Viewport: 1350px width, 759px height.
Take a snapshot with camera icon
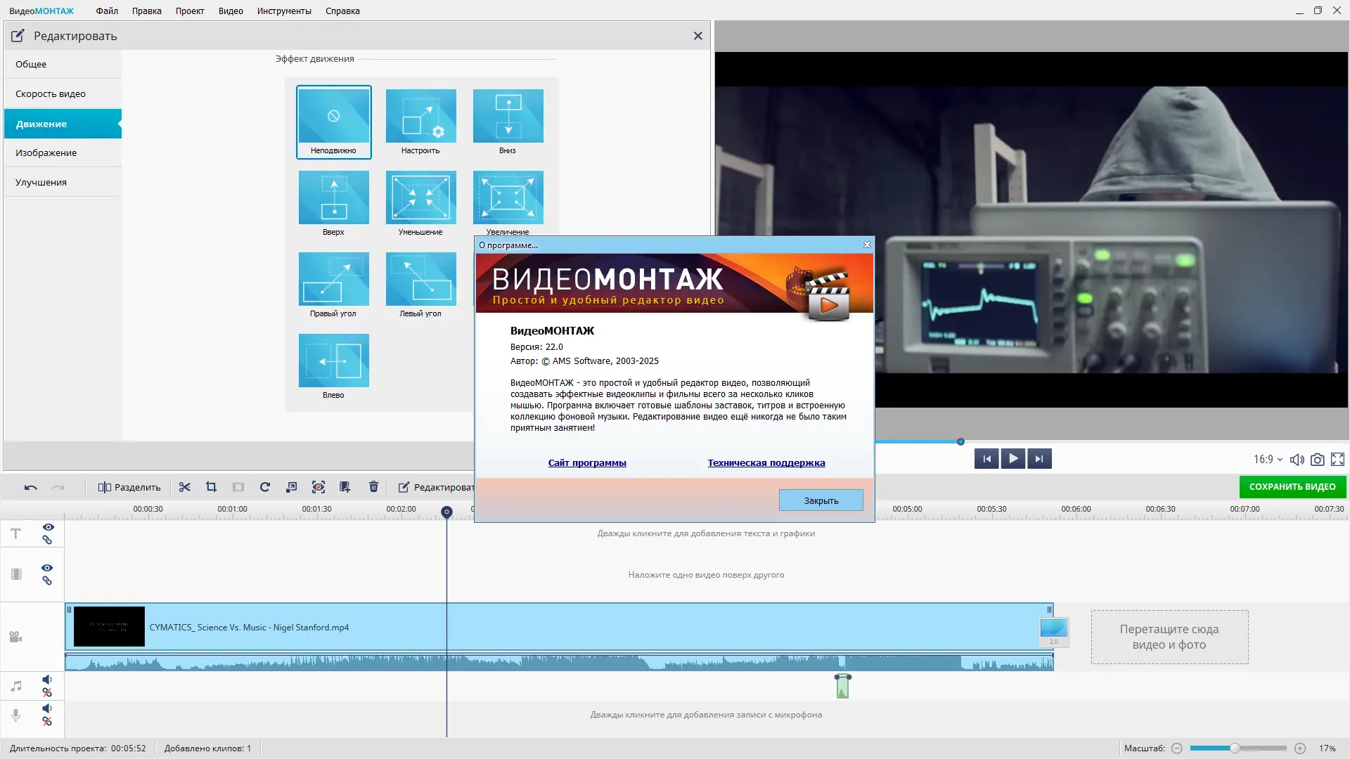tap(1318, 460)
